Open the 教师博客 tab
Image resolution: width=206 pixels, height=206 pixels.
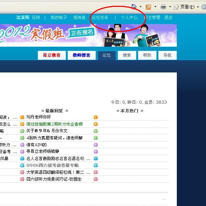81,55
